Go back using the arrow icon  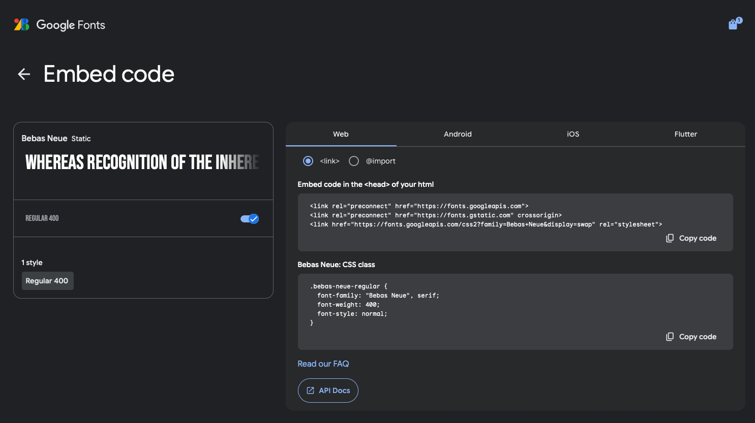pyautogui.click(x=24, y=74)
